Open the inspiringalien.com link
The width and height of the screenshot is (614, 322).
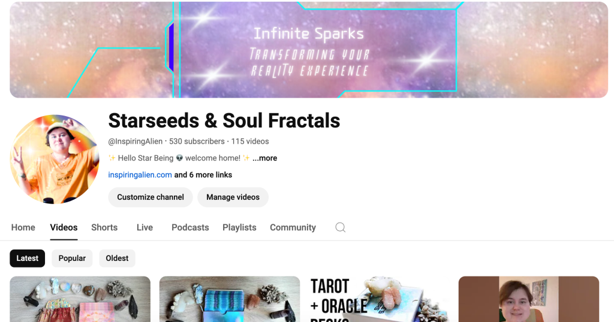(140, 175)
